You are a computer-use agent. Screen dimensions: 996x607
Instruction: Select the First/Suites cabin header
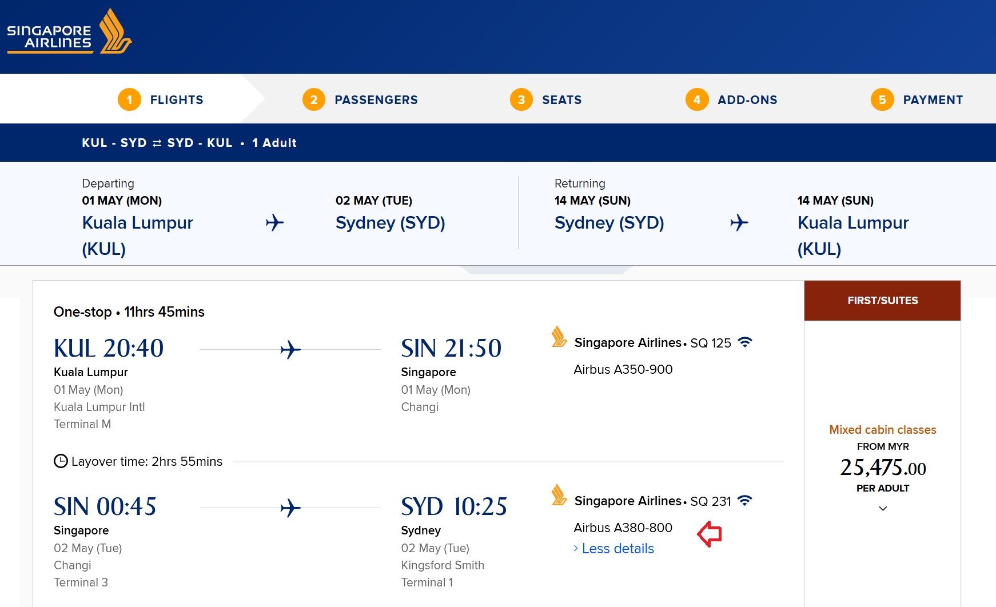(x=882, y=301)
